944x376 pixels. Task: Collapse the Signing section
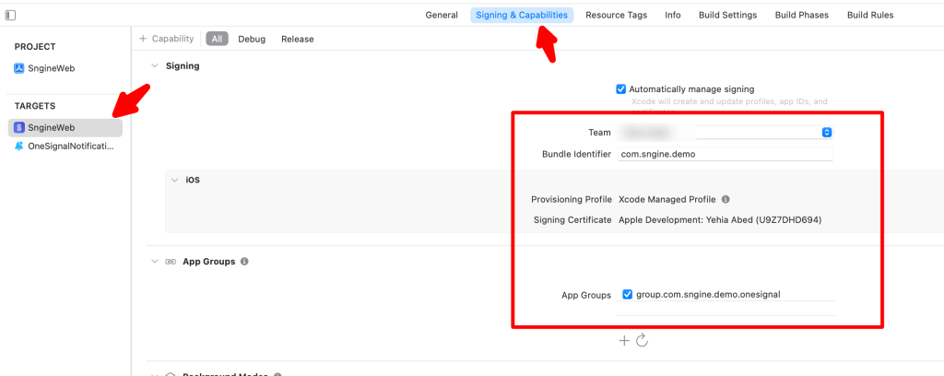(155, 65)
